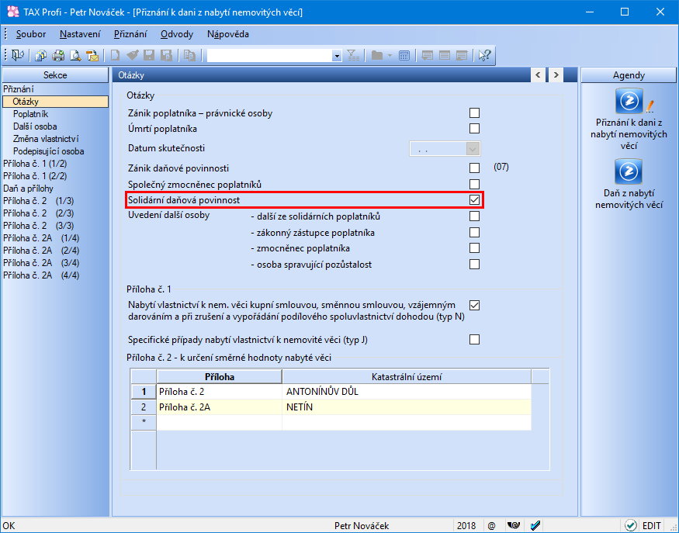Toggle Společný zmocněnec poplatníků checkbox
The width and height of the screenshot is (679, 533).
475,184
